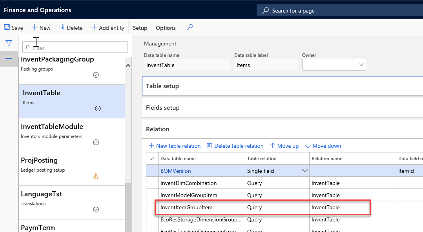Click the ProjPosting warning triangle icon
The height and width of the screenshot is (232, 423).
pos(96,176)
